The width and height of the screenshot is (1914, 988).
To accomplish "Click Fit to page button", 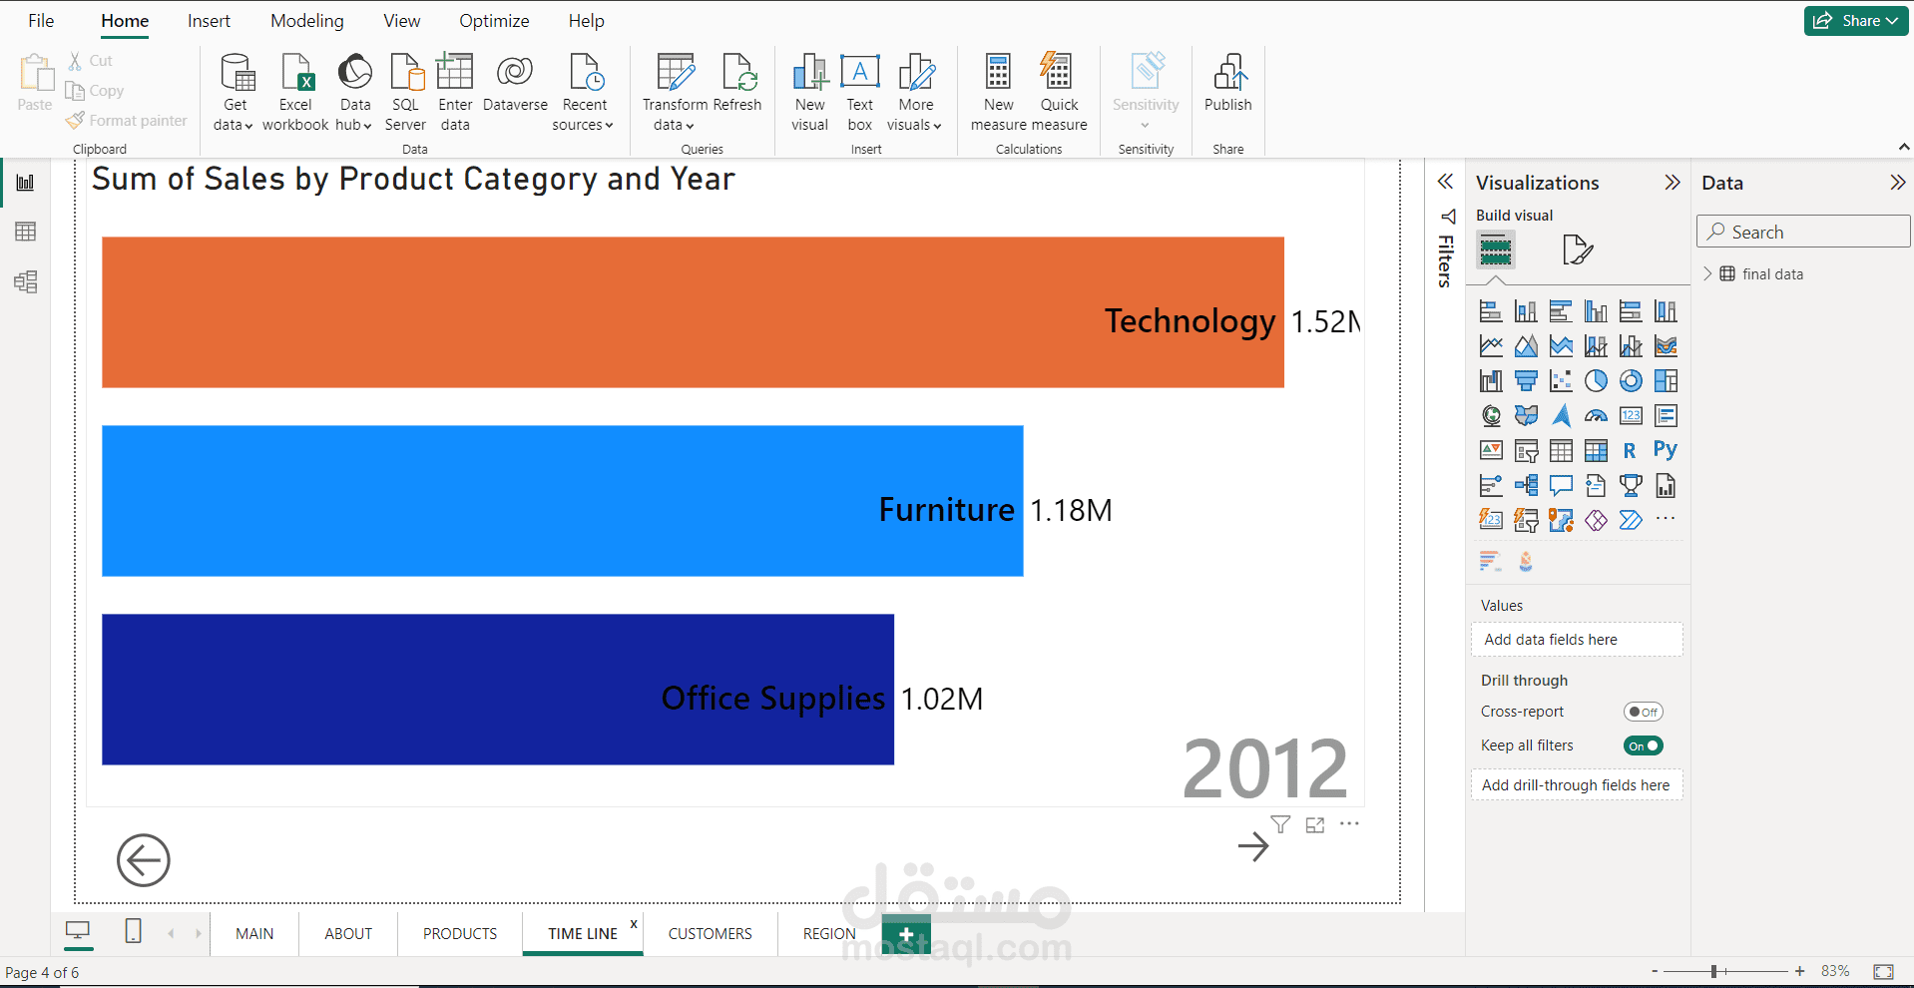I will (x=1883, y=971).
